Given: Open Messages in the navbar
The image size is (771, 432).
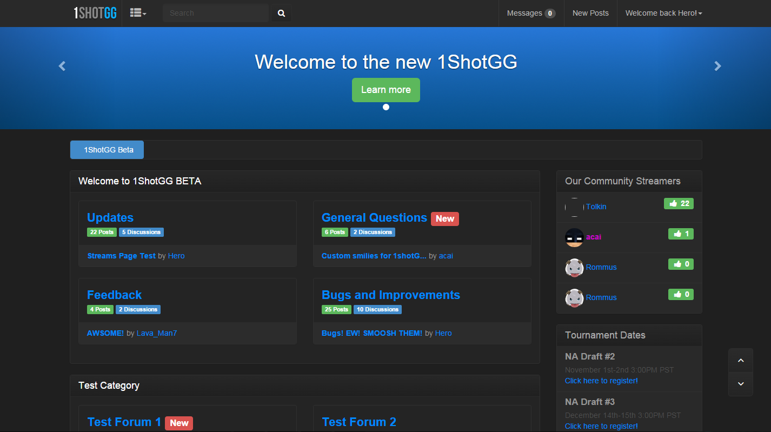Looking at the screenshot, I should (531, 13).
